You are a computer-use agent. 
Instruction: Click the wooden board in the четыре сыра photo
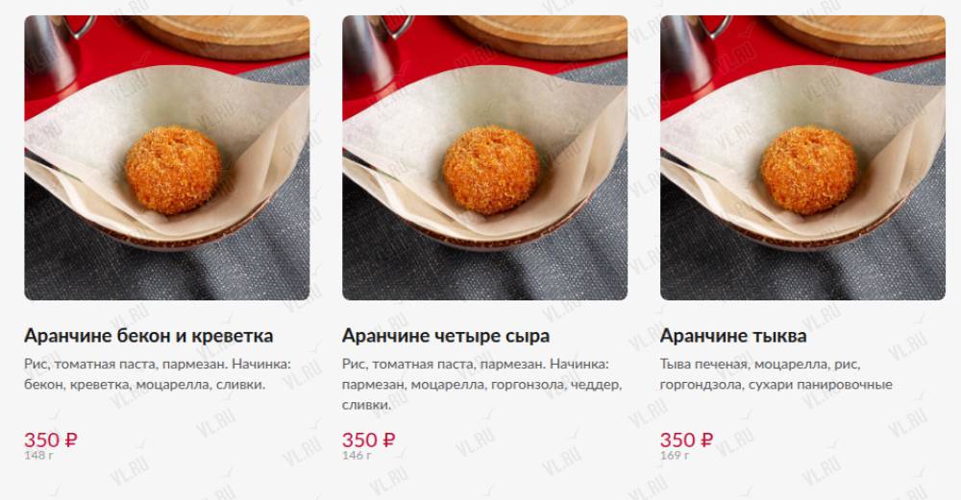click(537, 36)
